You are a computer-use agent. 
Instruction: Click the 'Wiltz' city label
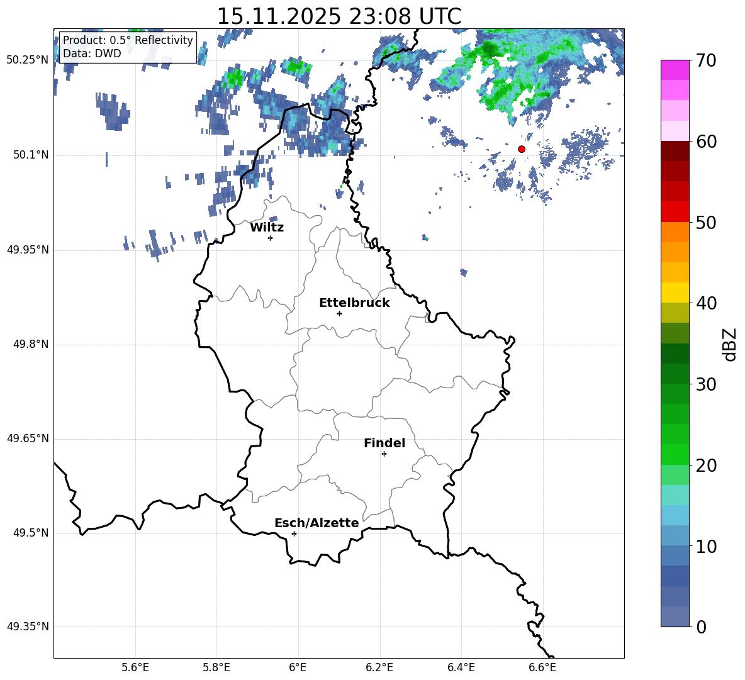click(x=267, y=228)
